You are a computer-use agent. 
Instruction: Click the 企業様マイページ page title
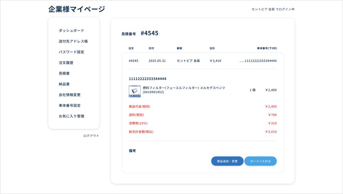coord(77,9)
